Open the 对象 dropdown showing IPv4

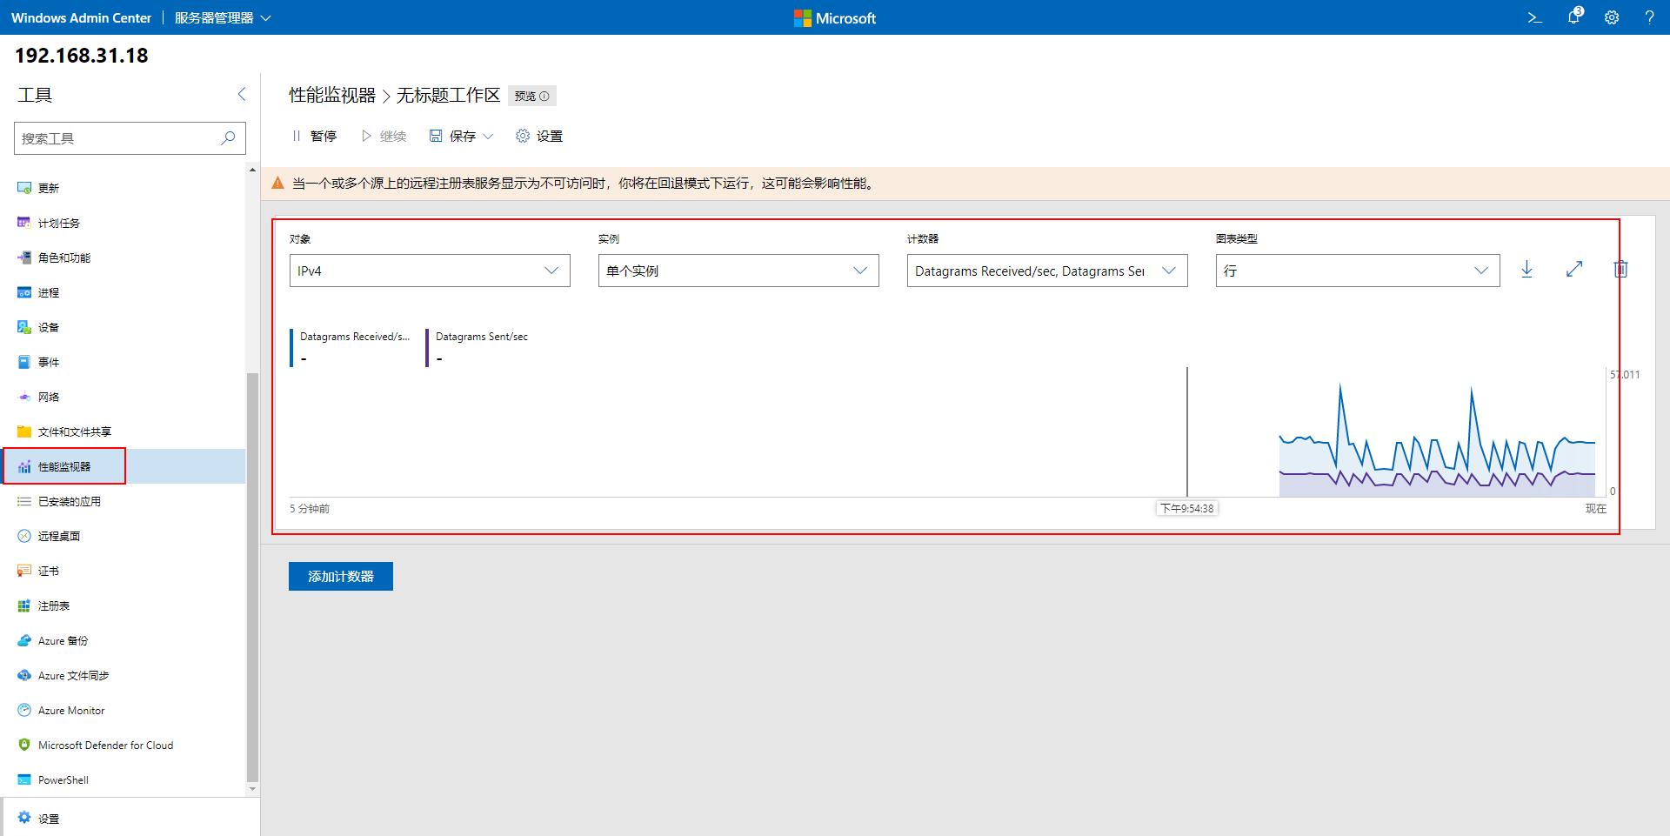[430, 271]
